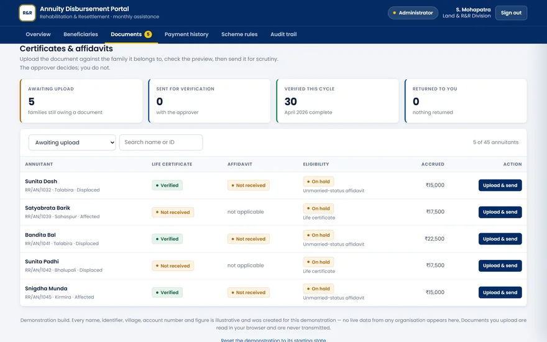Viewport: 547px width, 342px height.
Task: Click Satyabrata Barik's not applicable affidavit text
Action: click(x=246, y=212)
